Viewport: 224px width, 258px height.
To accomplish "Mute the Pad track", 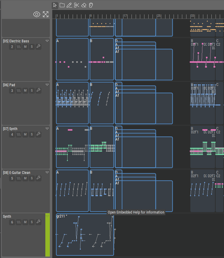I will (25, 90).
